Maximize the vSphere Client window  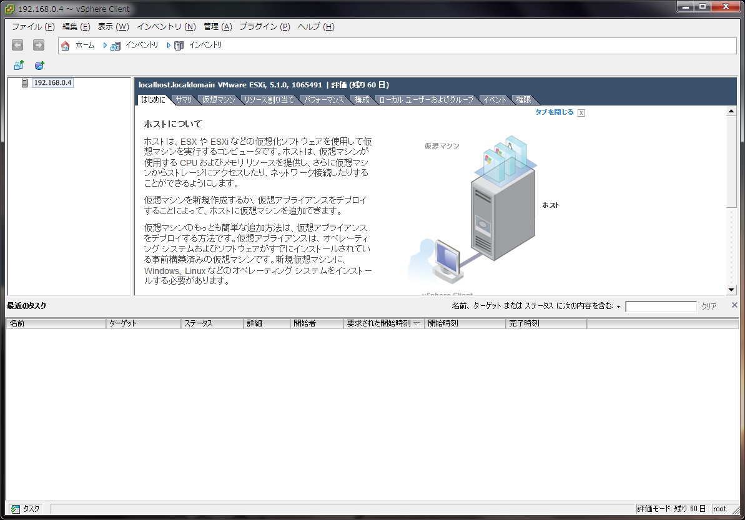tap(703, 7)
